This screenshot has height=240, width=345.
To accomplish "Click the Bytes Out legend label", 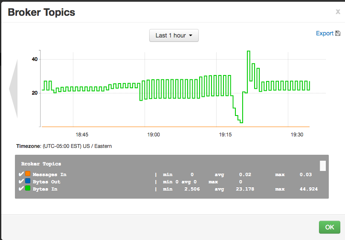I will pyautogui.click(x=46, y=182).
